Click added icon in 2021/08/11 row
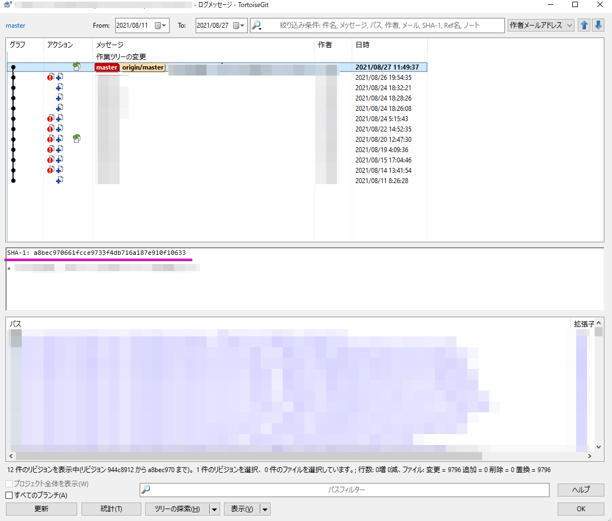This screenshot has height=521, width=612. point(59,180)
